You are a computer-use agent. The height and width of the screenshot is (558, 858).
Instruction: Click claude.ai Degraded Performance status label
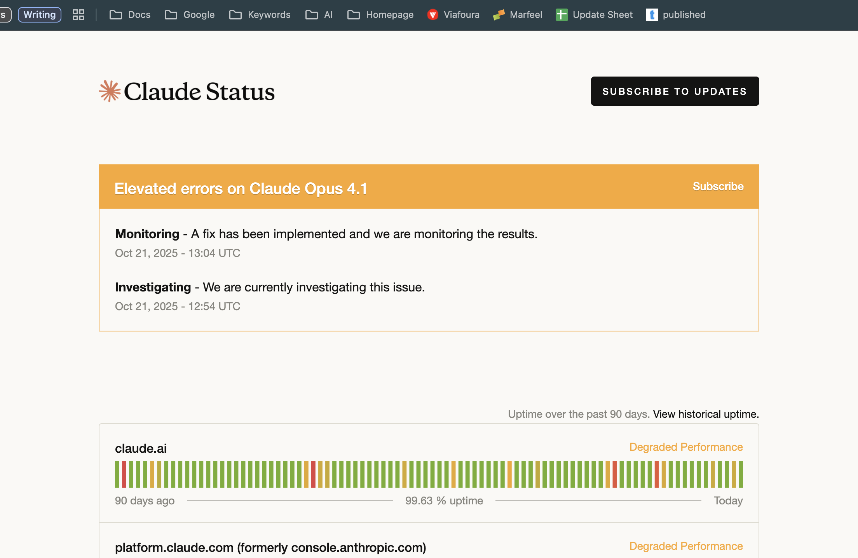point(686,447)
